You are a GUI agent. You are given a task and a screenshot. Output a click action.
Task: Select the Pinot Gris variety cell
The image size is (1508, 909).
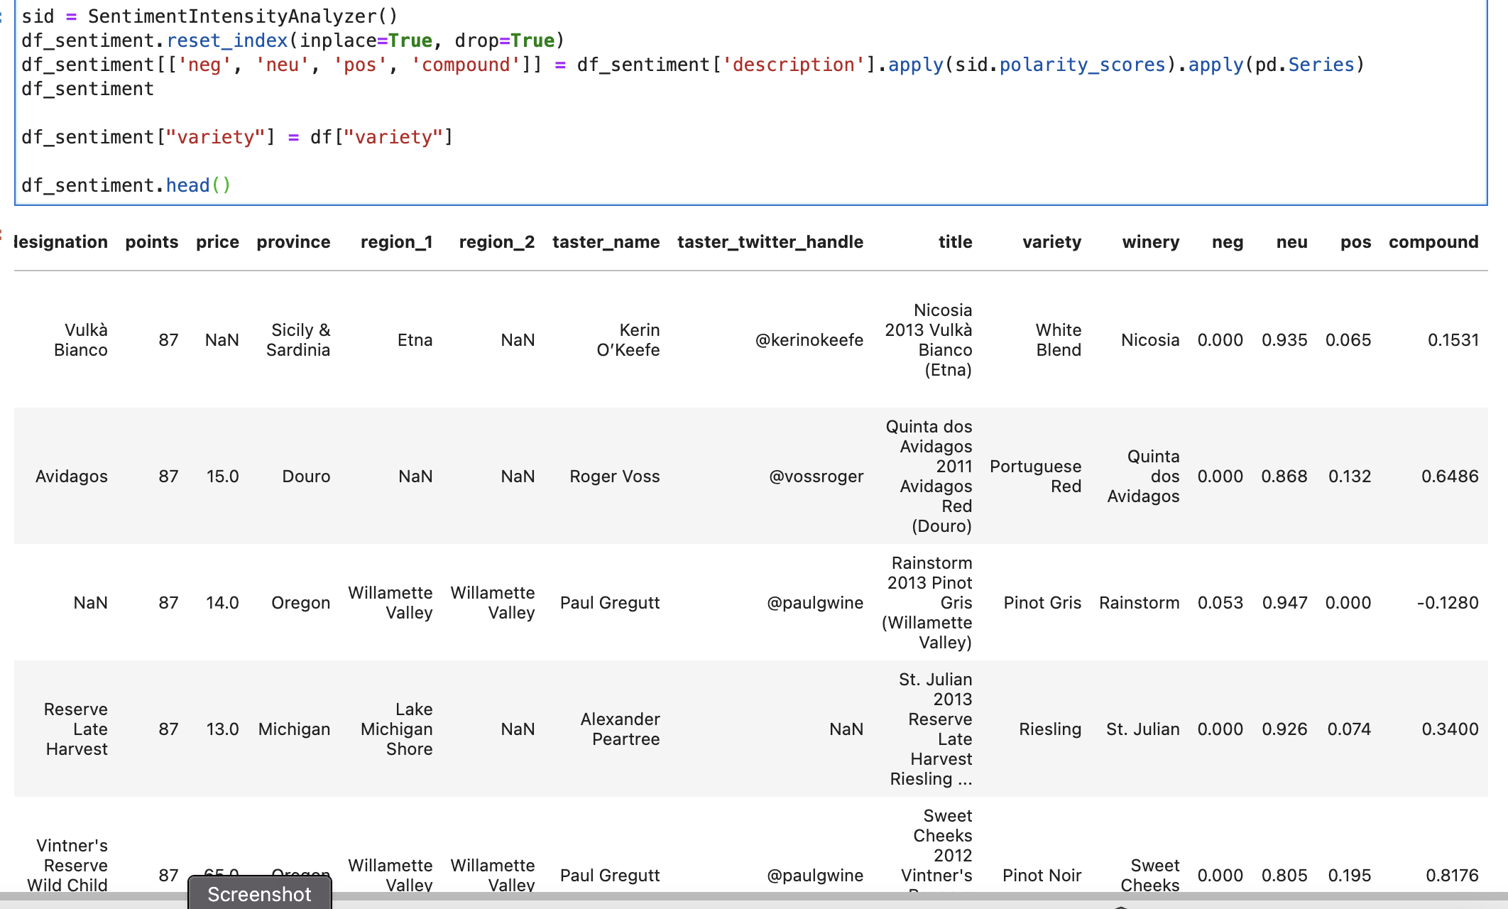tap(1042, 602)
